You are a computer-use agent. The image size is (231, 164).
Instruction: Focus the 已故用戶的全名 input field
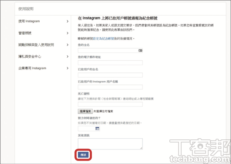click(x=110, y=75)
